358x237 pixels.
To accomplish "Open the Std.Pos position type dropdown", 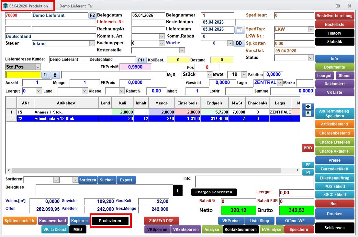I will point(38,67).
